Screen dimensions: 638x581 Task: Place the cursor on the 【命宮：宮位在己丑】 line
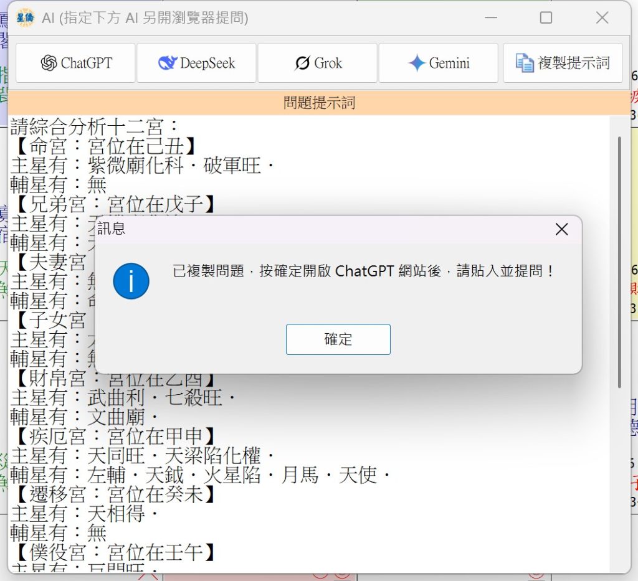click(103, 146)
